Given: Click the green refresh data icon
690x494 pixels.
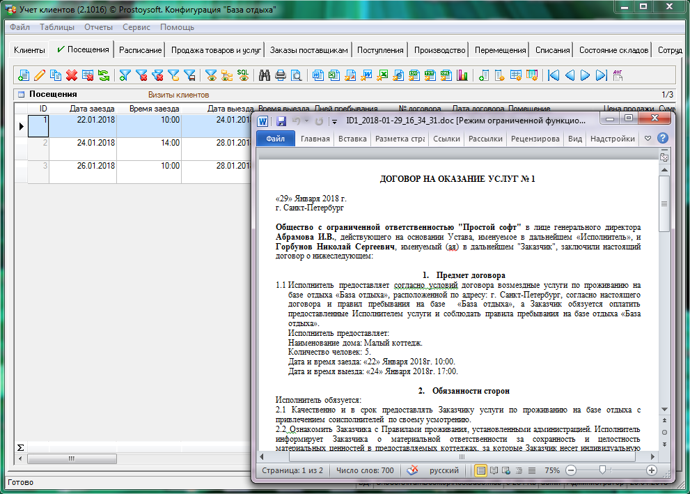Looking at the screenshot, I should click(104, 75).
